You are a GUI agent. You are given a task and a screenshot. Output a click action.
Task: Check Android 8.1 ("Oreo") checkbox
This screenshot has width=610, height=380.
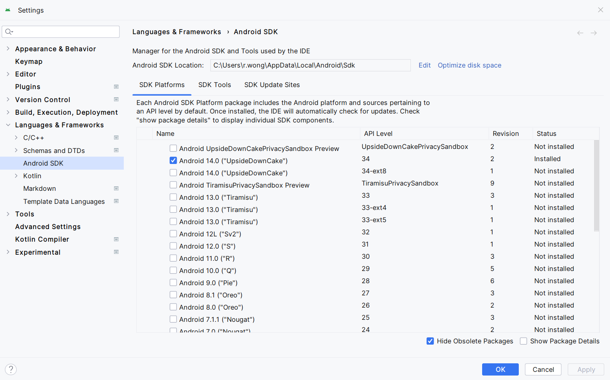[173, 295]
